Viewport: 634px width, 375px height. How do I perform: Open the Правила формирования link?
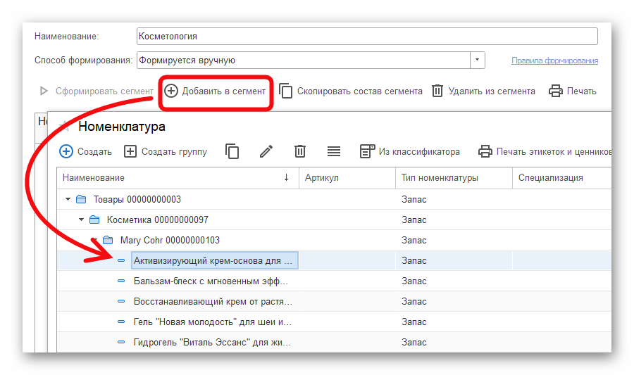554,61
